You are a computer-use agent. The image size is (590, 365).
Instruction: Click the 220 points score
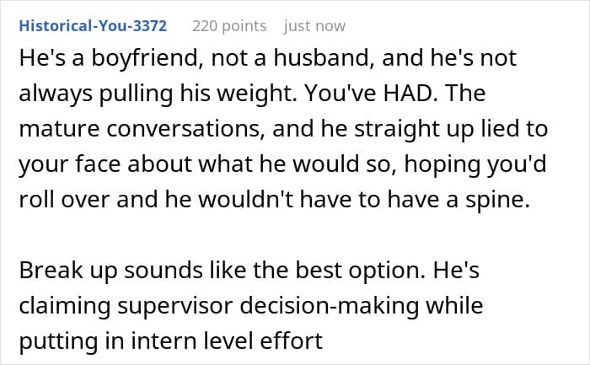(x=228, y=26)
